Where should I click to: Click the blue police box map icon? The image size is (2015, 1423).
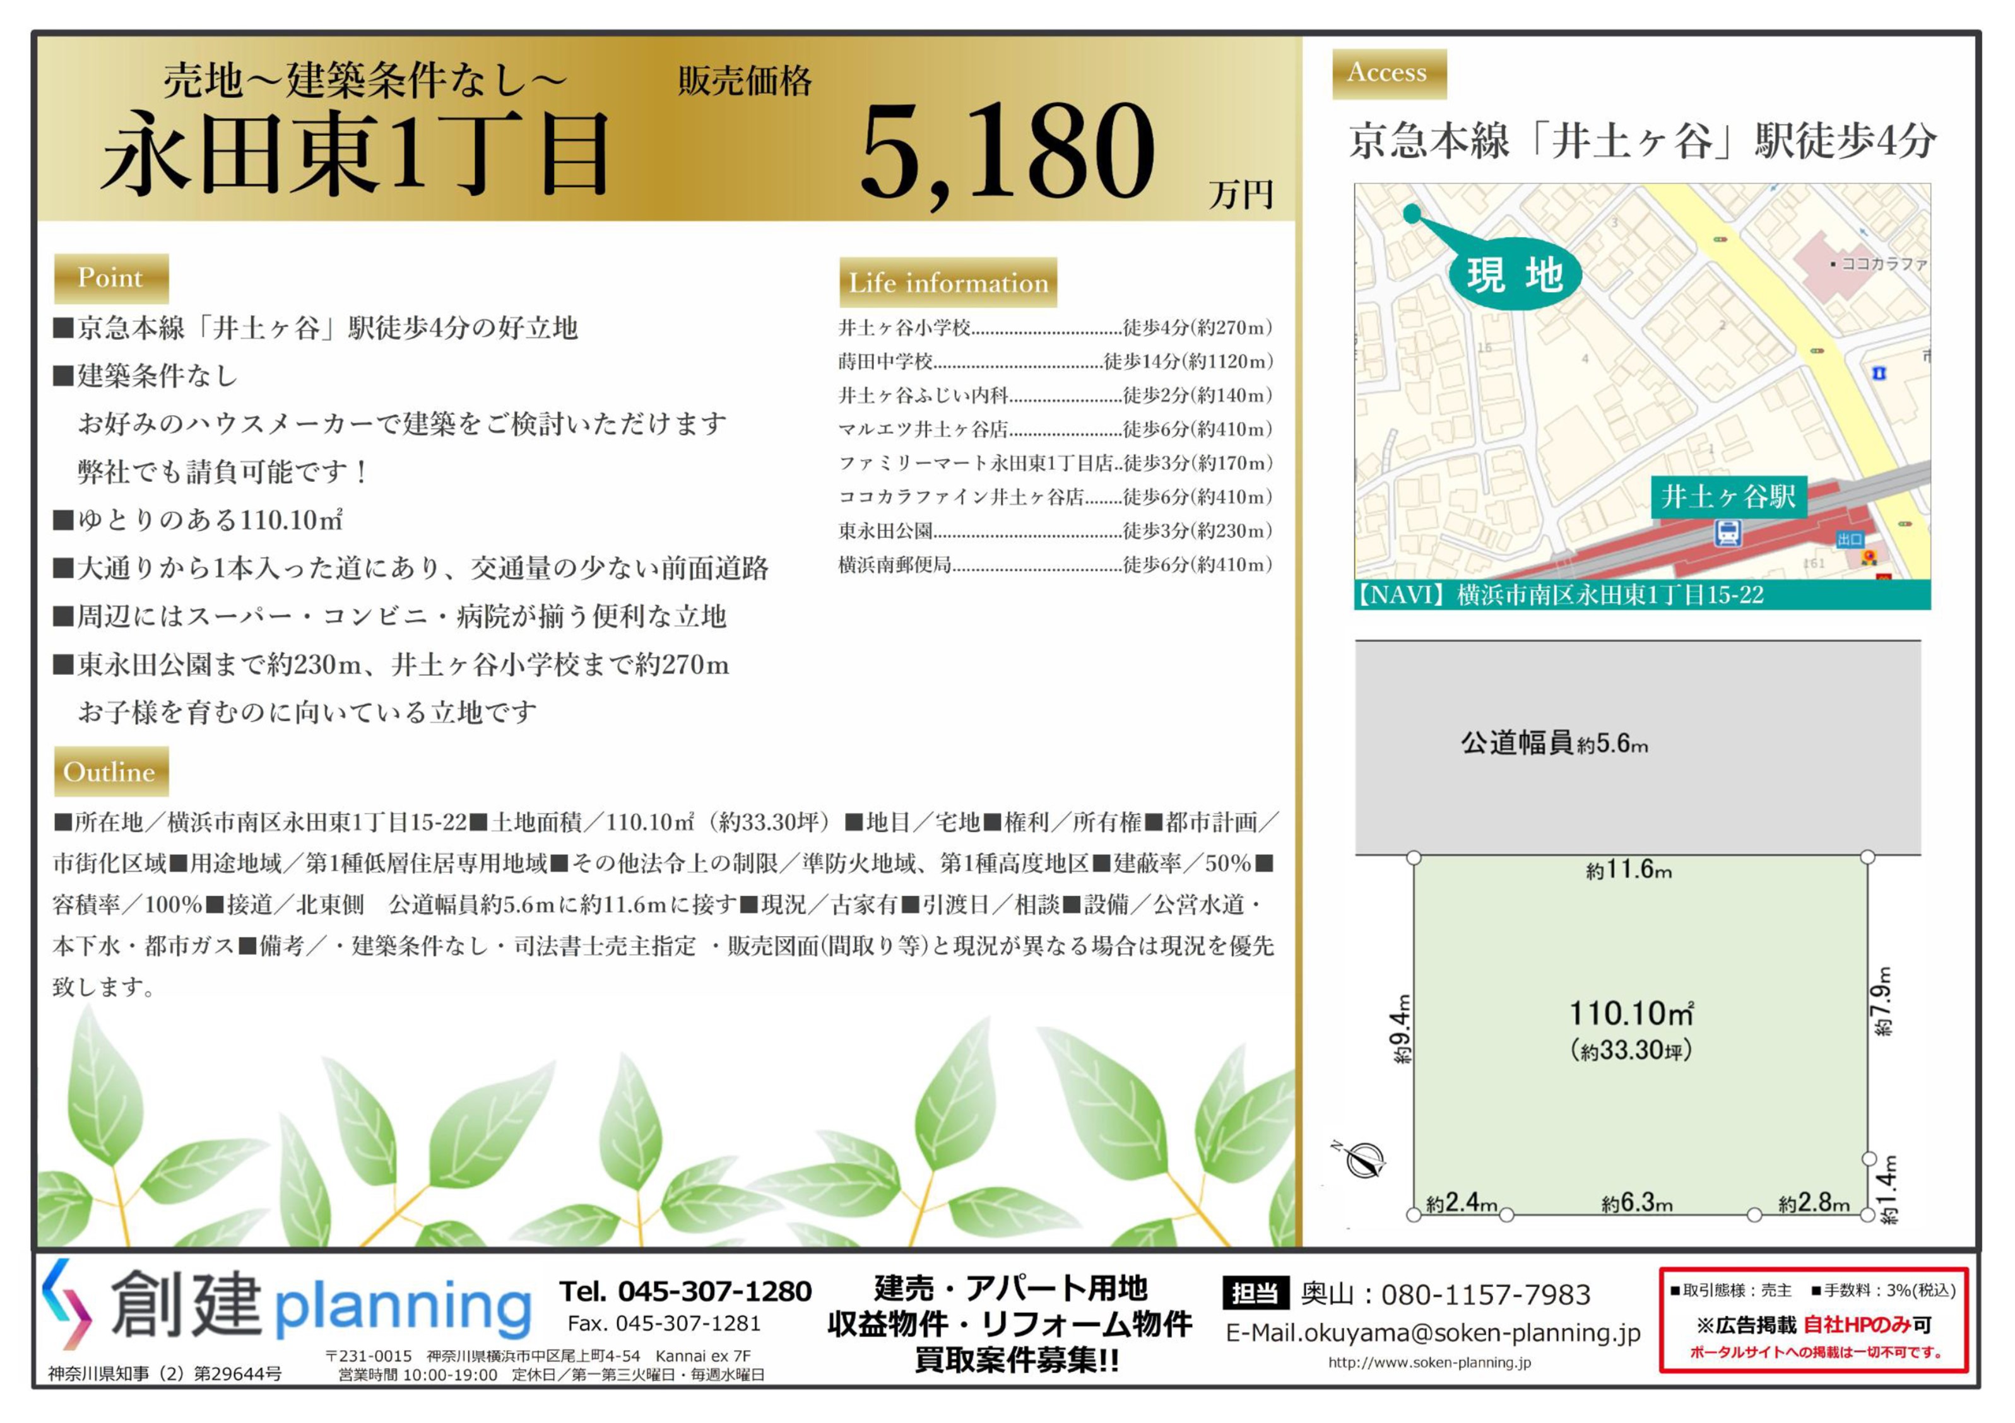pos(1879,374)
